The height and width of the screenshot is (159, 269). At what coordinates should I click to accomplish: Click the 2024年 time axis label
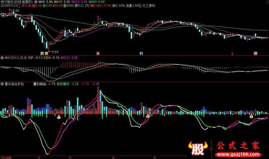tap(6, 157)
